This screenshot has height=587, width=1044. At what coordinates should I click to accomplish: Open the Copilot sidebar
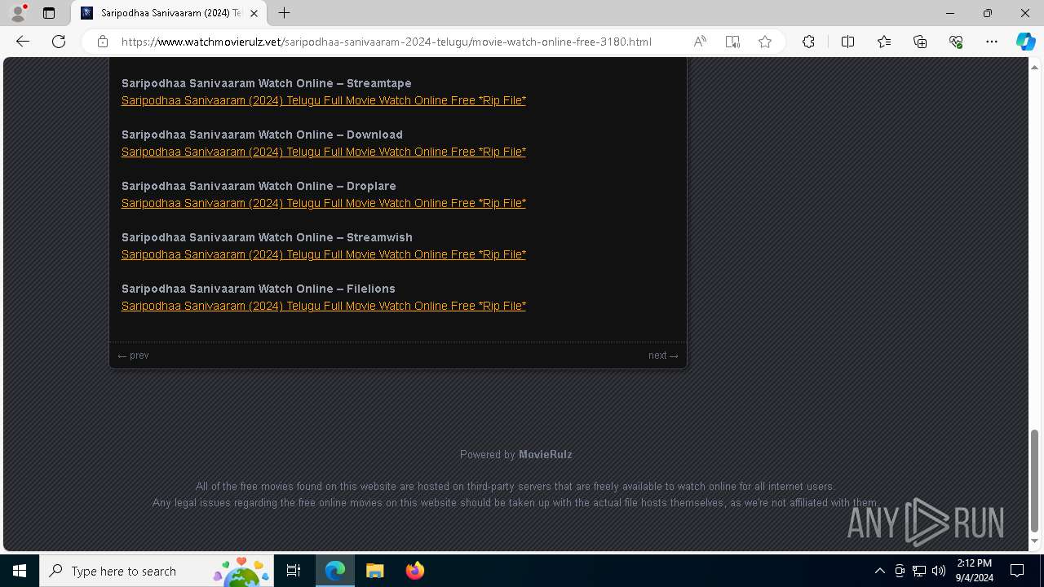point(1025,42)
